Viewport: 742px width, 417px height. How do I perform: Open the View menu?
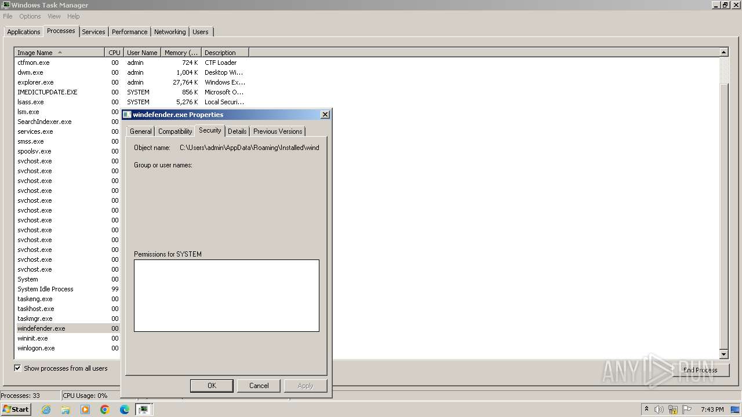click(54, 16)
